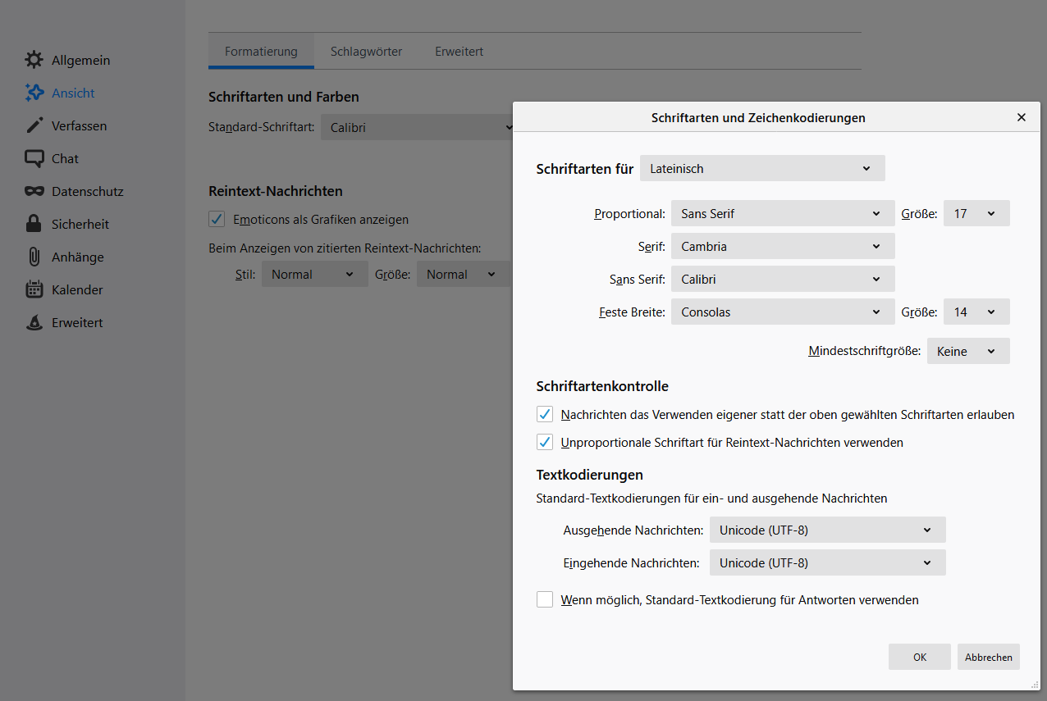Open Proportional Größe 17 dropdown
Viewport: 1047px width, 701px height.
[976, 213]
